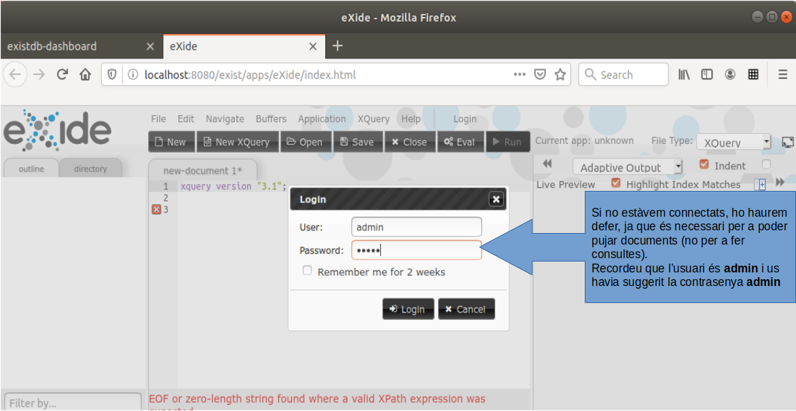Click the Eval toolbar button
Viewport: 796px width, 411px height.
click(x=460, y=142)
